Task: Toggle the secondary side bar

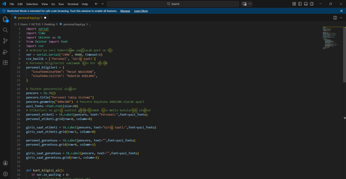Action: [312, 4]
